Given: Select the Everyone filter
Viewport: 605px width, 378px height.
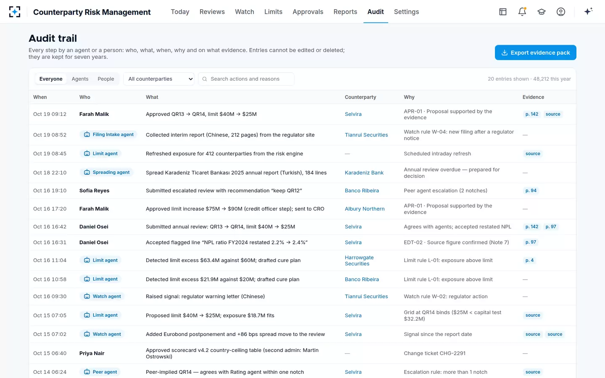Looking at the screenshot, I should (51, 79).
